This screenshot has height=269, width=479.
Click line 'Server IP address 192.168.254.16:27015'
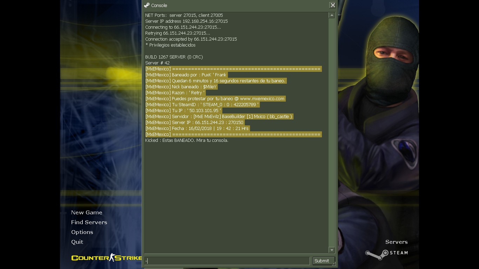[x=187, y=21]
